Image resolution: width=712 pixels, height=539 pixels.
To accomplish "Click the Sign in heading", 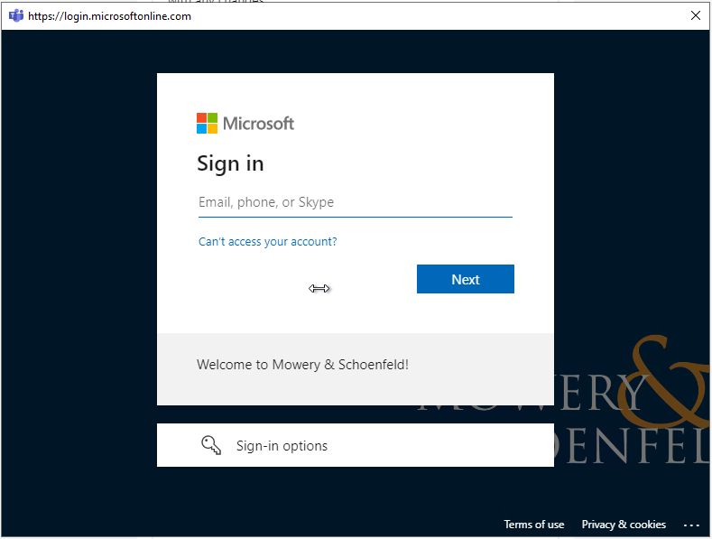I will coord(230,163).
